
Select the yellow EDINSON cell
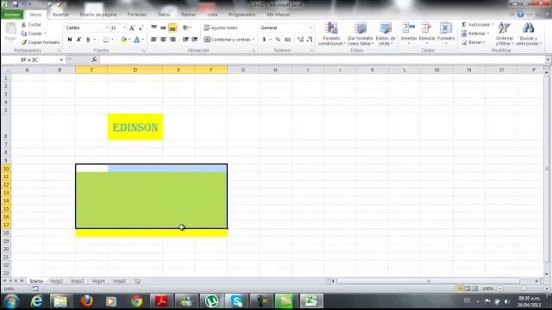pos(135,127)
